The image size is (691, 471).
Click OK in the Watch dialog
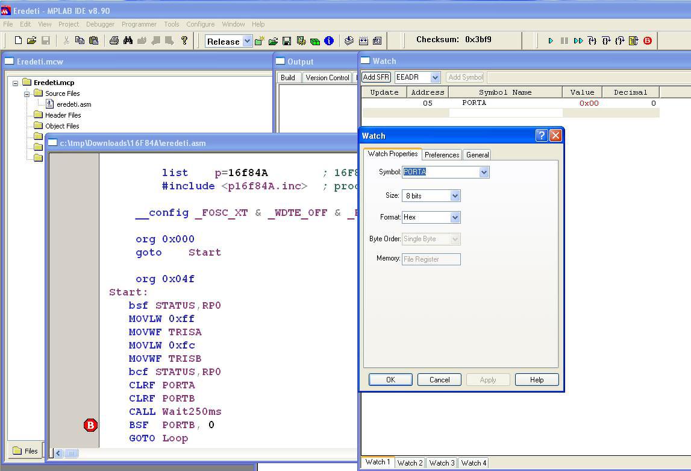[390, 380]
